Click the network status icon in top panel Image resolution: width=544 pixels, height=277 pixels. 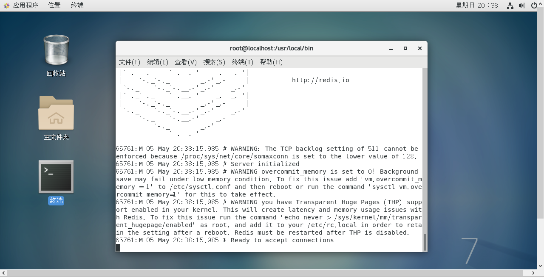[x=511, y=6]
